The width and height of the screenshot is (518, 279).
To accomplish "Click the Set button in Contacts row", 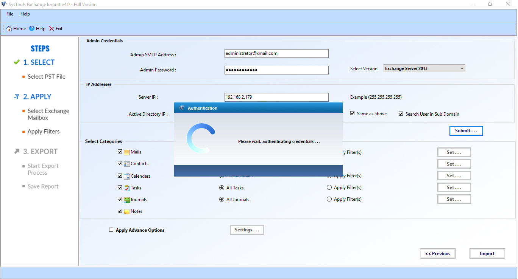I will pyautogui.click(x=454, y=164).
